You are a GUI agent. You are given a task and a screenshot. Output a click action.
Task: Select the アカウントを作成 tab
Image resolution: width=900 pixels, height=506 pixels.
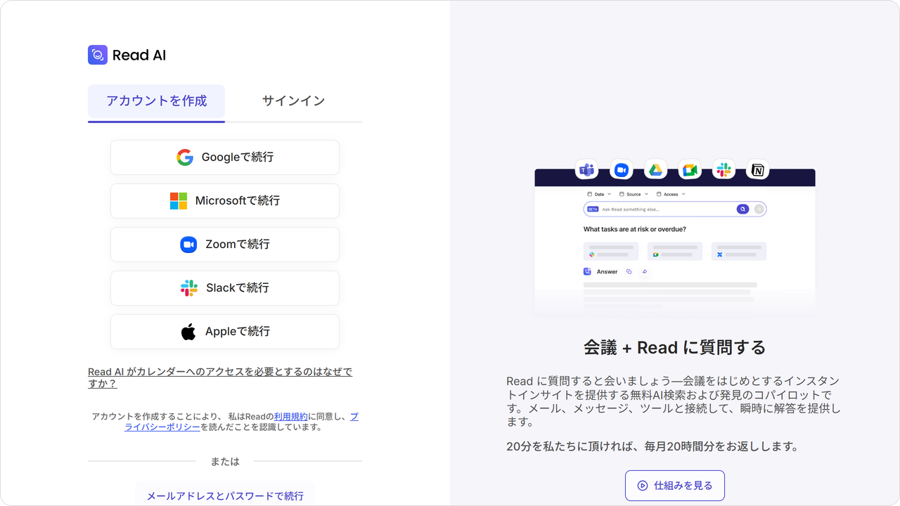156,101
